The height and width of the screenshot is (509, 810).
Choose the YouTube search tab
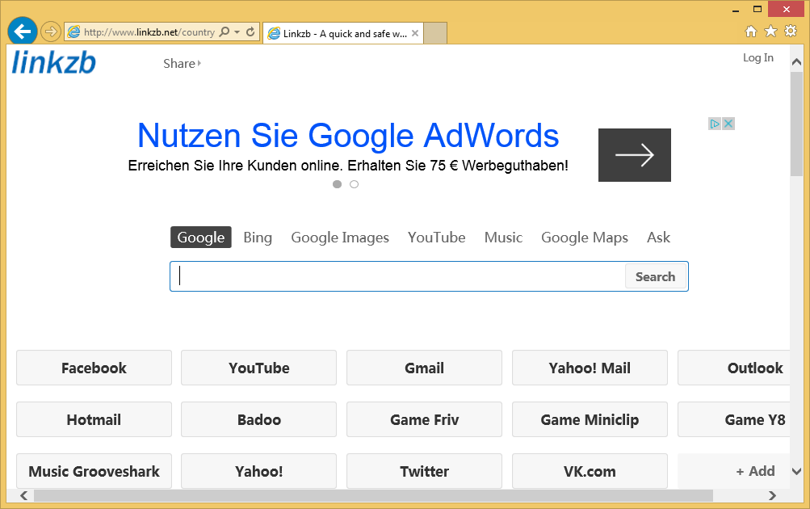click(436, 238)
